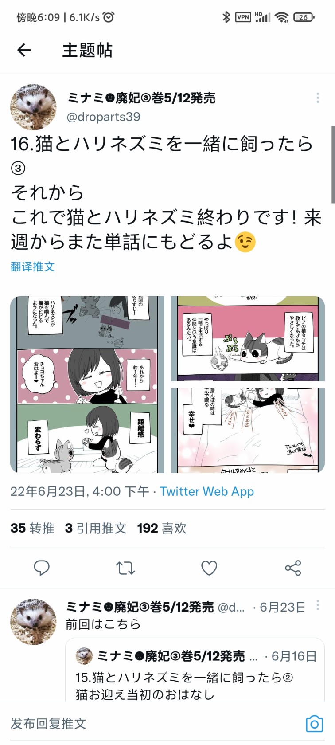This screenshot has height=745, width=335.
Task: Open the hedgehog avatar on the reply tweet
Action: [x=33, y=621]
